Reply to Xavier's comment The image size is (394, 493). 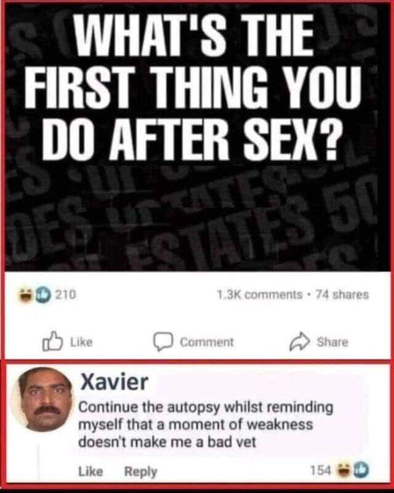coord(141,471)
